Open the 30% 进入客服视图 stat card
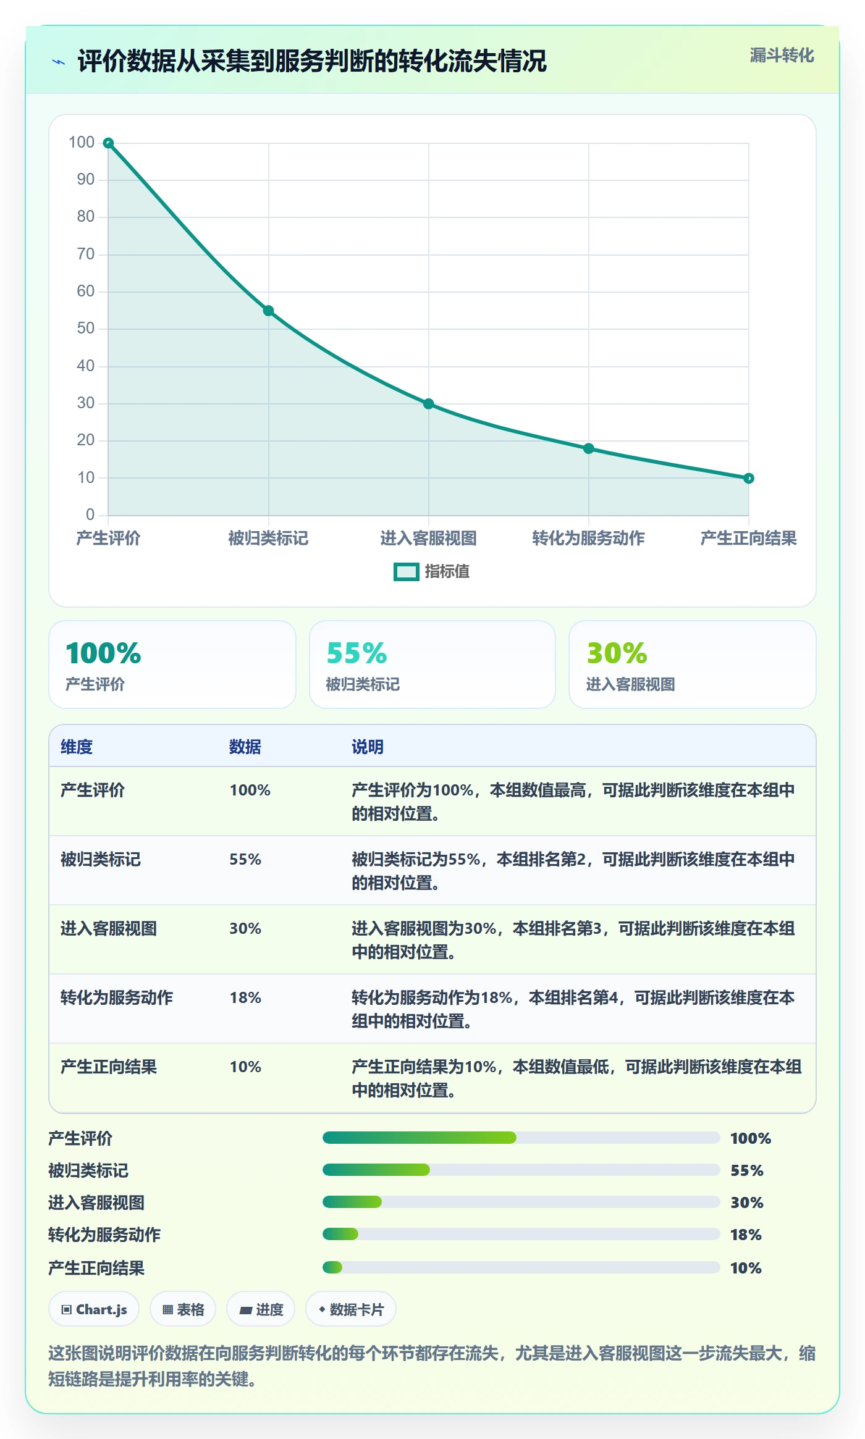 tap(693, 665)
